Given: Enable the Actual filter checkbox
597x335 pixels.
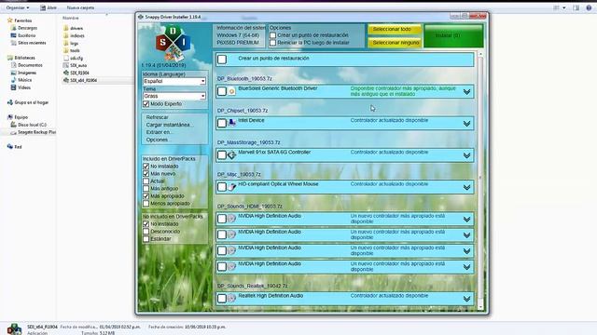Looking at the screenshot, I should pyautogui.click(x=146, y=181).
